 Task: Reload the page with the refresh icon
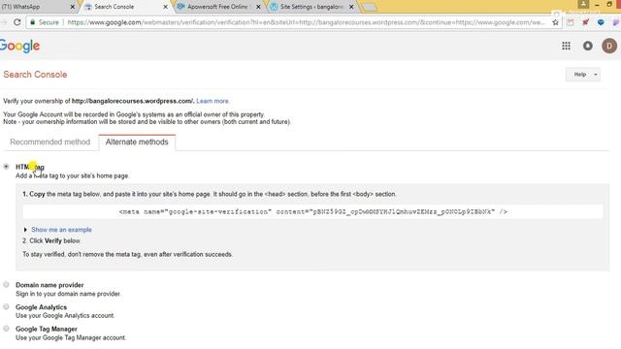tap(17, 22)
